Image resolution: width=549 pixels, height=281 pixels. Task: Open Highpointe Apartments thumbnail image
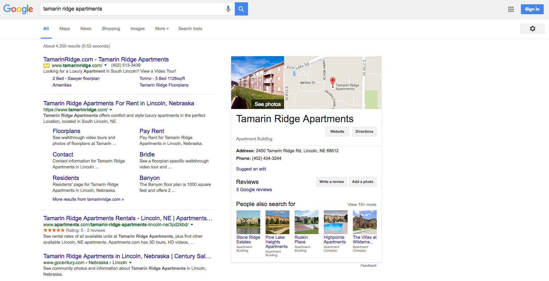[336, 222]
